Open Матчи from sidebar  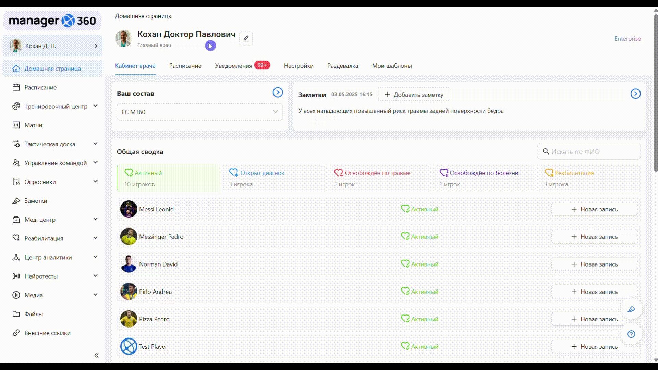coord(33,125)
